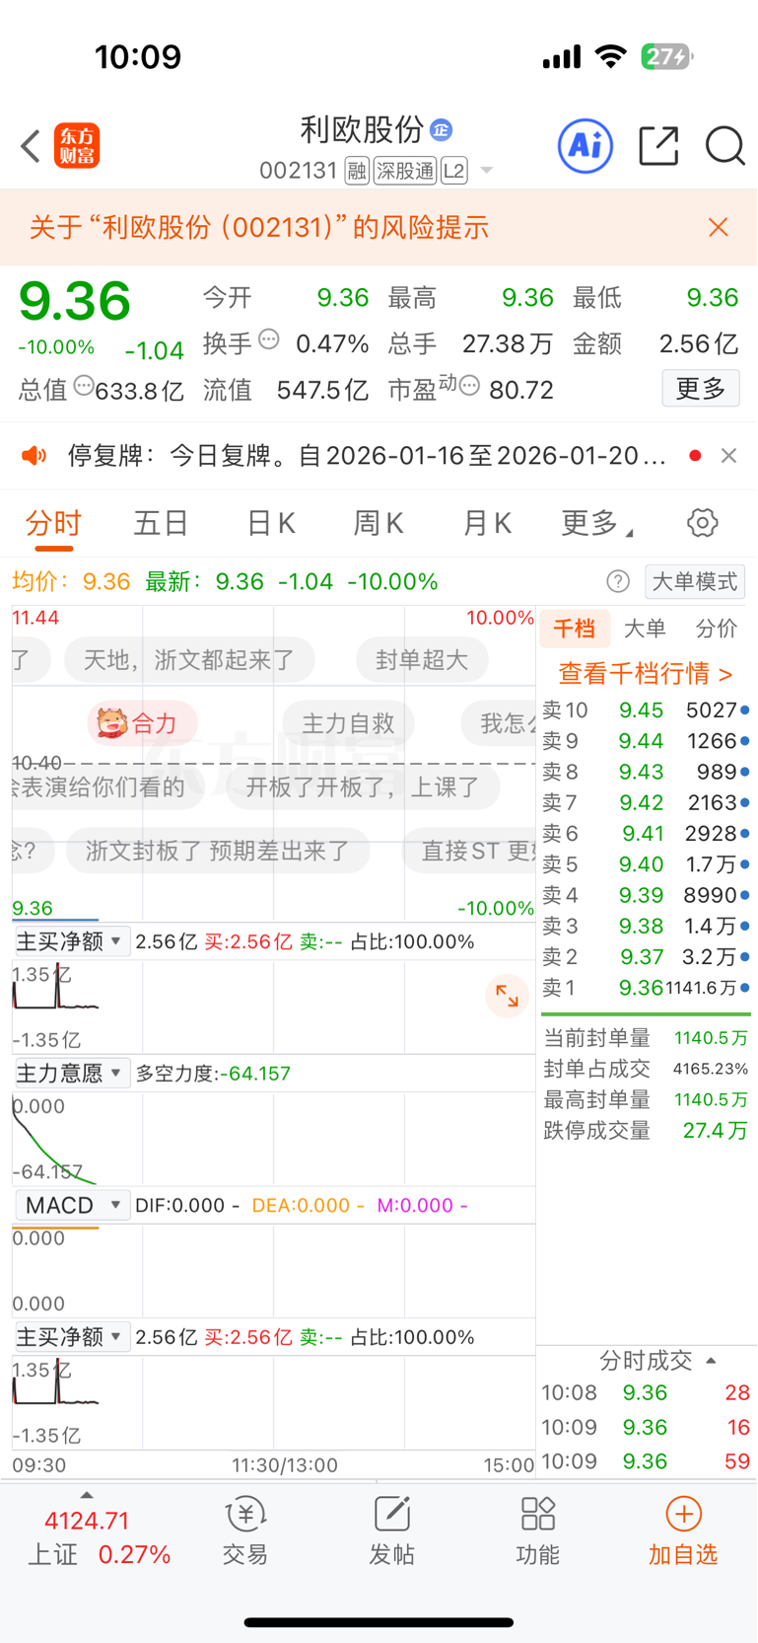
Task: Open 功能 in bottom bar
Action: point(537,1531)
